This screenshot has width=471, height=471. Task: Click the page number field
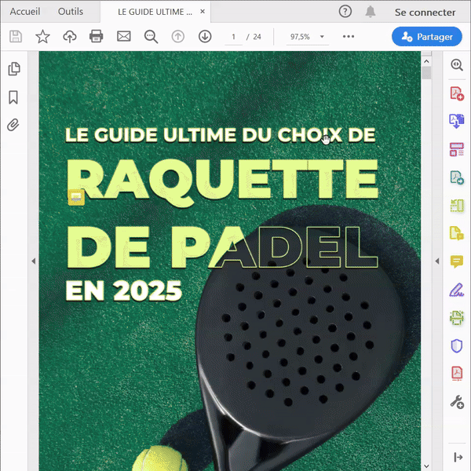[x=233, y=37]
